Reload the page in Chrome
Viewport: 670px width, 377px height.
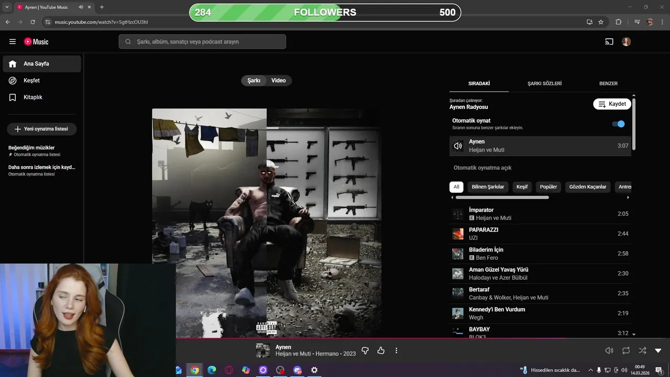pos(32,22)
